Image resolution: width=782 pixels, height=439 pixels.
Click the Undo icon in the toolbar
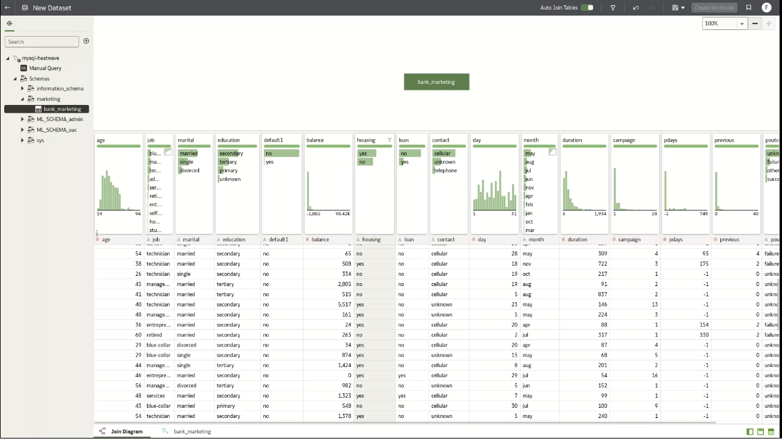(x=636, y=7)
